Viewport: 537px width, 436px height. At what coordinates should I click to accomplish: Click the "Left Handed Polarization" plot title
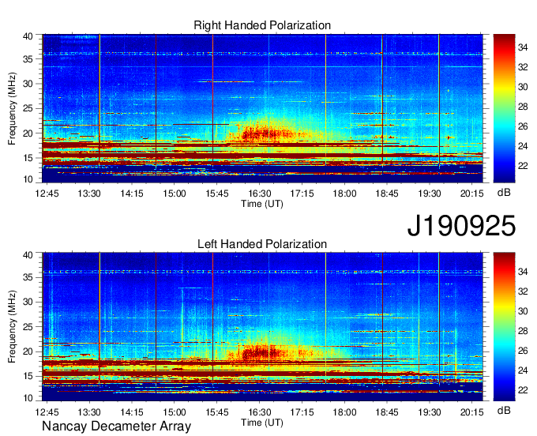click(262, 244)
